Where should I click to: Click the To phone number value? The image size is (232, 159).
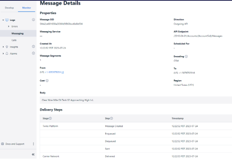[x=184, y=73]
